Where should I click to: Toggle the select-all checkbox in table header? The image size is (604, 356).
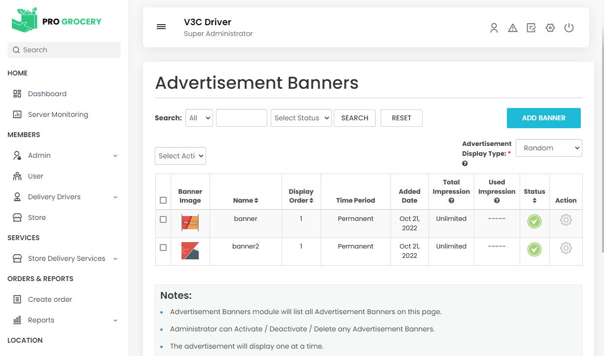163,200
